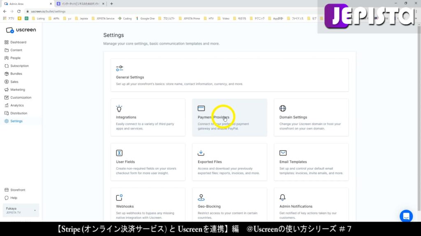
Task: Switch to the Admin Area browser tab
Action: (28, 4)
